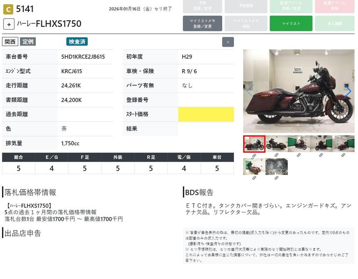This screenshot has width=358, height=279.
Task: Click the green マイリスト button
Action: tap(291, 23)
